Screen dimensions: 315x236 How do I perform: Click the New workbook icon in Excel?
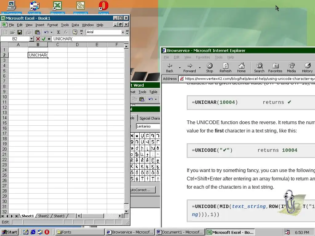pos(6,32)
